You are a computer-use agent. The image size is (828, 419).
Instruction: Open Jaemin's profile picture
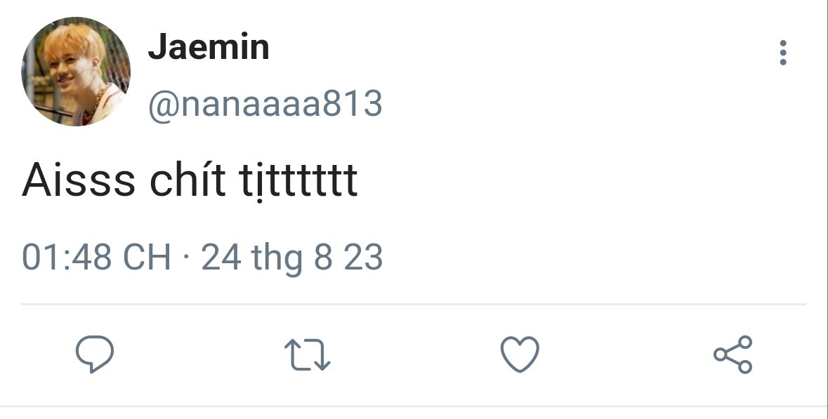tap(76, 72)
